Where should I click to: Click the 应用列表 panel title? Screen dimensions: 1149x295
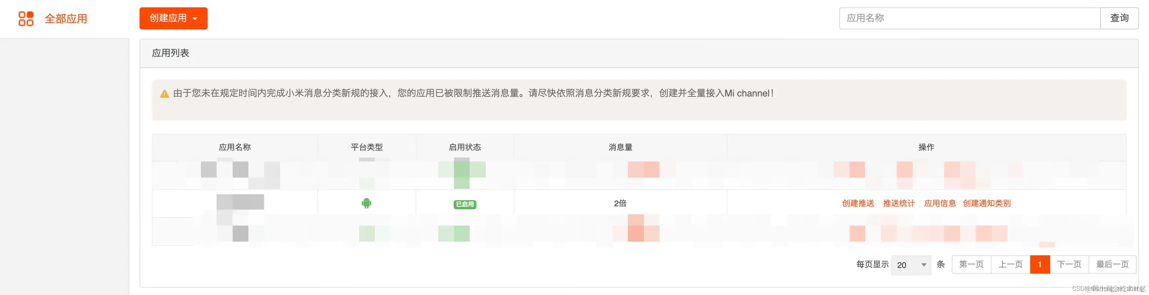[170, 53]
